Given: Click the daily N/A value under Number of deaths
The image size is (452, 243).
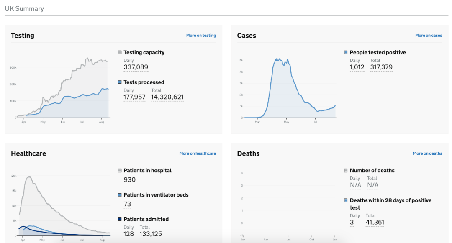Looking at the screenshot, I should tap(355, 185).
